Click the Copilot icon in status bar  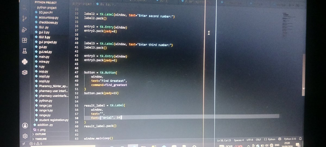tap(280, 139)
